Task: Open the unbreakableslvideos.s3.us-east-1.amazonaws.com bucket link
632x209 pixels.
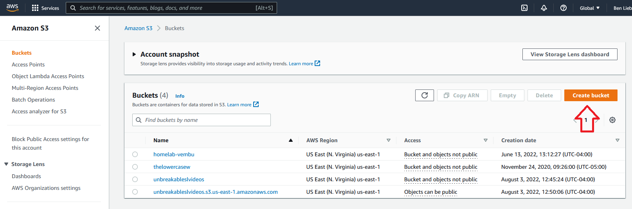Action: pyautogui.click(x=216, y=192)
